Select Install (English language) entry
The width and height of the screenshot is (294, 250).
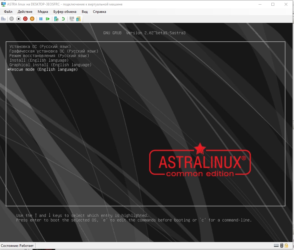tap(39, 60)
